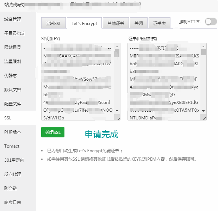Click the 证书(PEM格式) label
The width and height of the screenshot is (218, 211).
pos(143,38)
